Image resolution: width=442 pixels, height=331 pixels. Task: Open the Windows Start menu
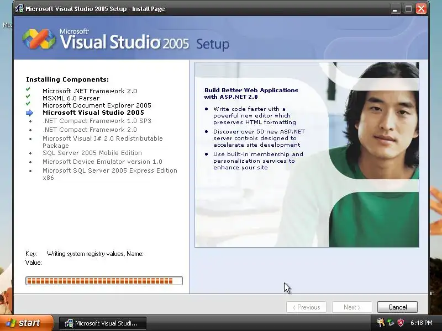(26, 323)
